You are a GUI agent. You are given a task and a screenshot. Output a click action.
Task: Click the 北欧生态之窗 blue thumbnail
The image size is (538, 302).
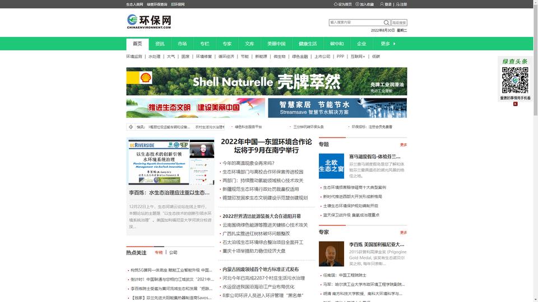(331, 166)
